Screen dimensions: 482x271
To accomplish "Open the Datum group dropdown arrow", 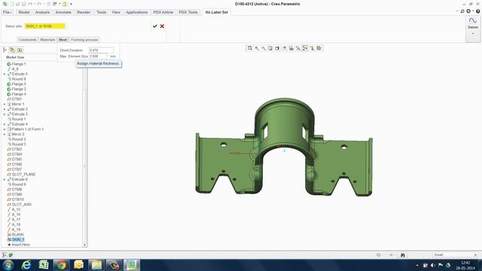I will click(473, 33).
